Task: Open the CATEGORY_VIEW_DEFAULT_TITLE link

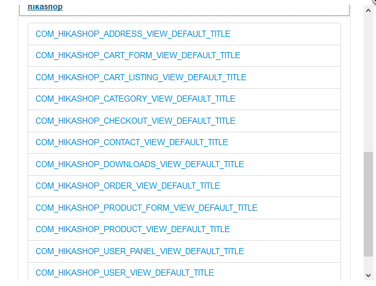Action: coord(136,99)
